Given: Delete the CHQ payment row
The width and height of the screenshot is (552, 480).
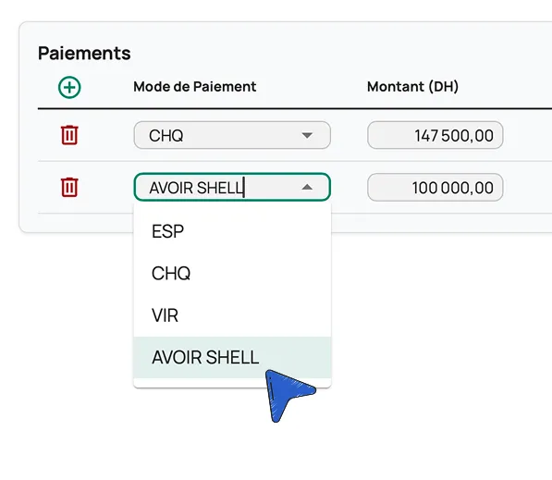Looking at the screenshot, I should [x=69, y=135].
